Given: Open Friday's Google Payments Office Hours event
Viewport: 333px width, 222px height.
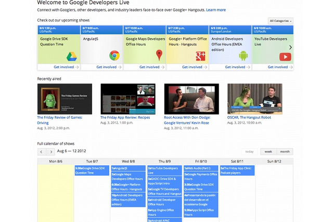Looking at the screenshot, I should [201, 177].
